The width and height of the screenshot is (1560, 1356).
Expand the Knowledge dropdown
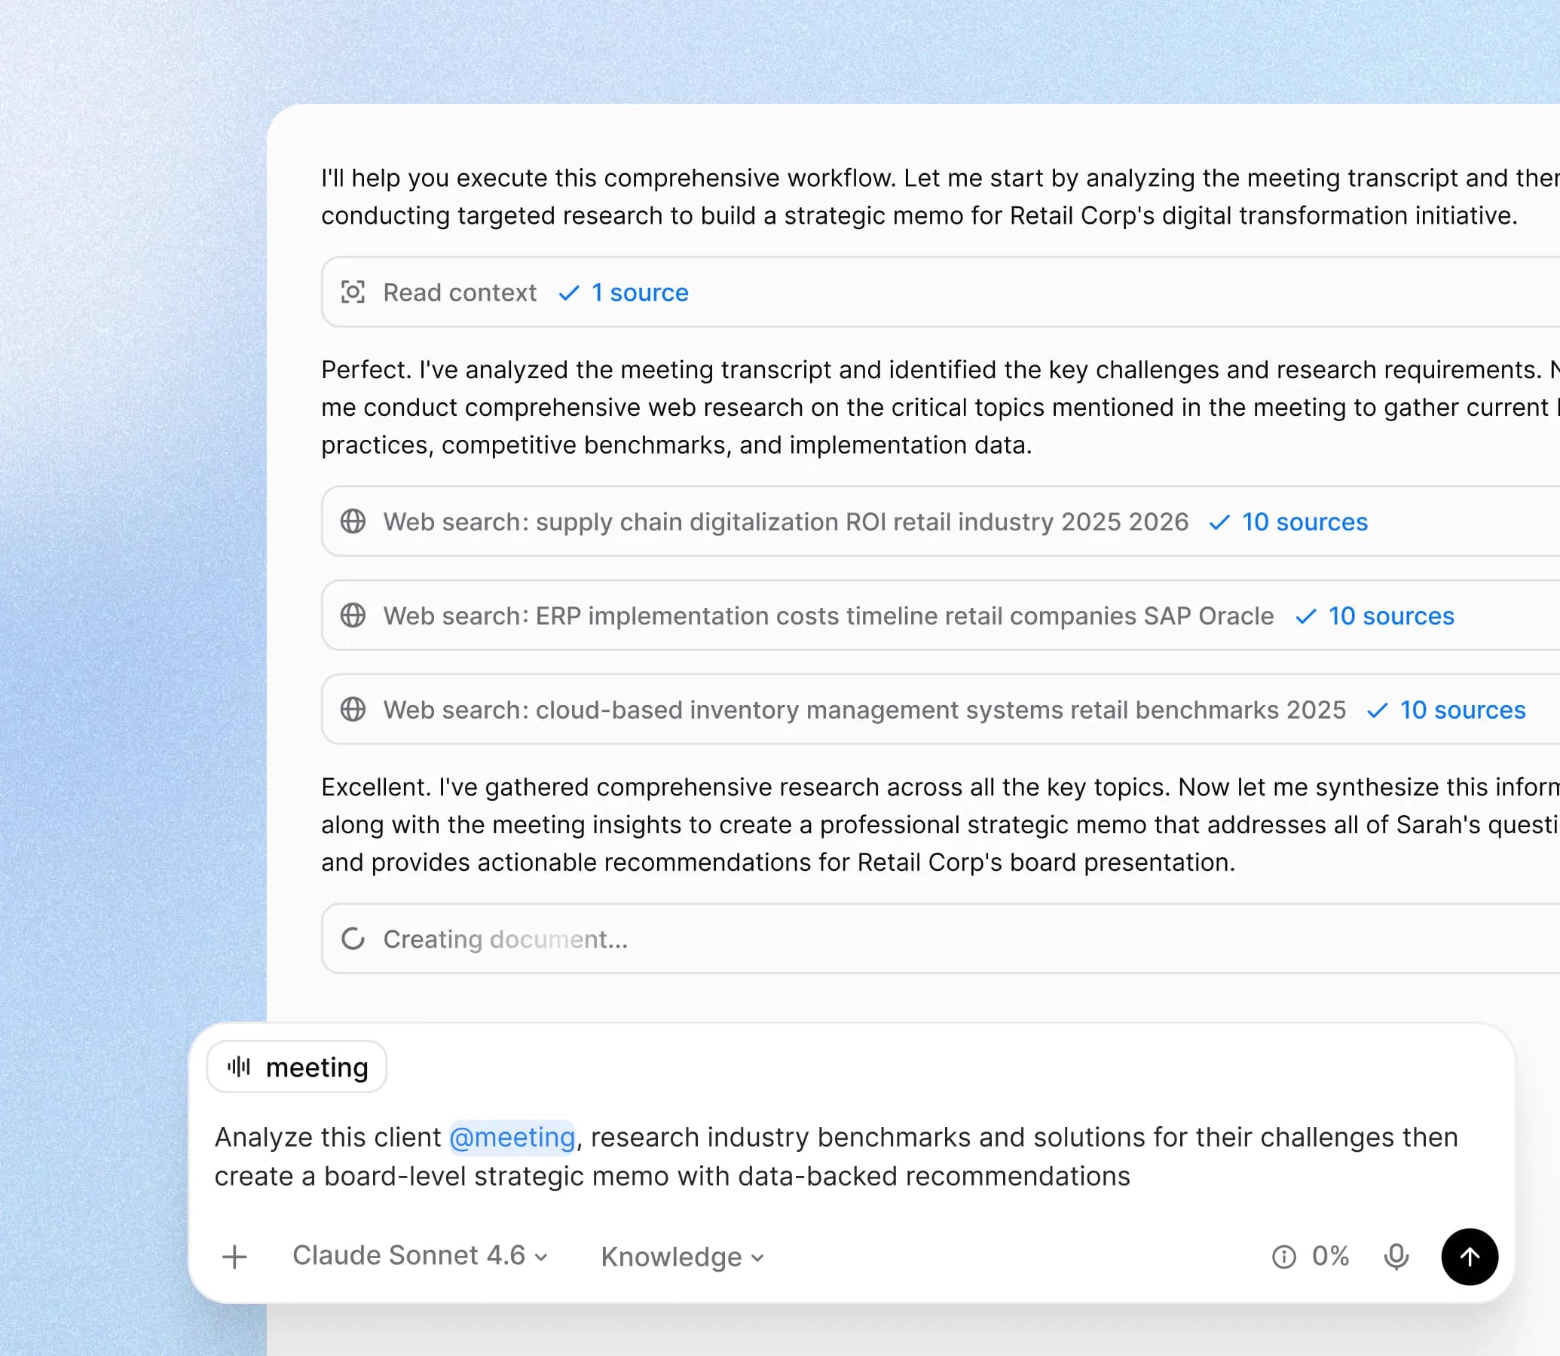[x=680, y=1256]
